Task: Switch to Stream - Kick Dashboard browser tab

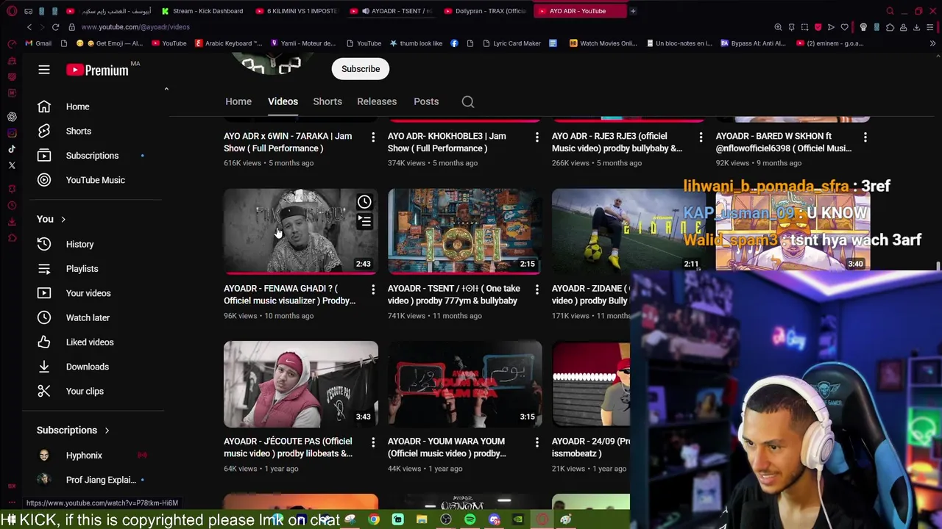Action: (203, 11)
